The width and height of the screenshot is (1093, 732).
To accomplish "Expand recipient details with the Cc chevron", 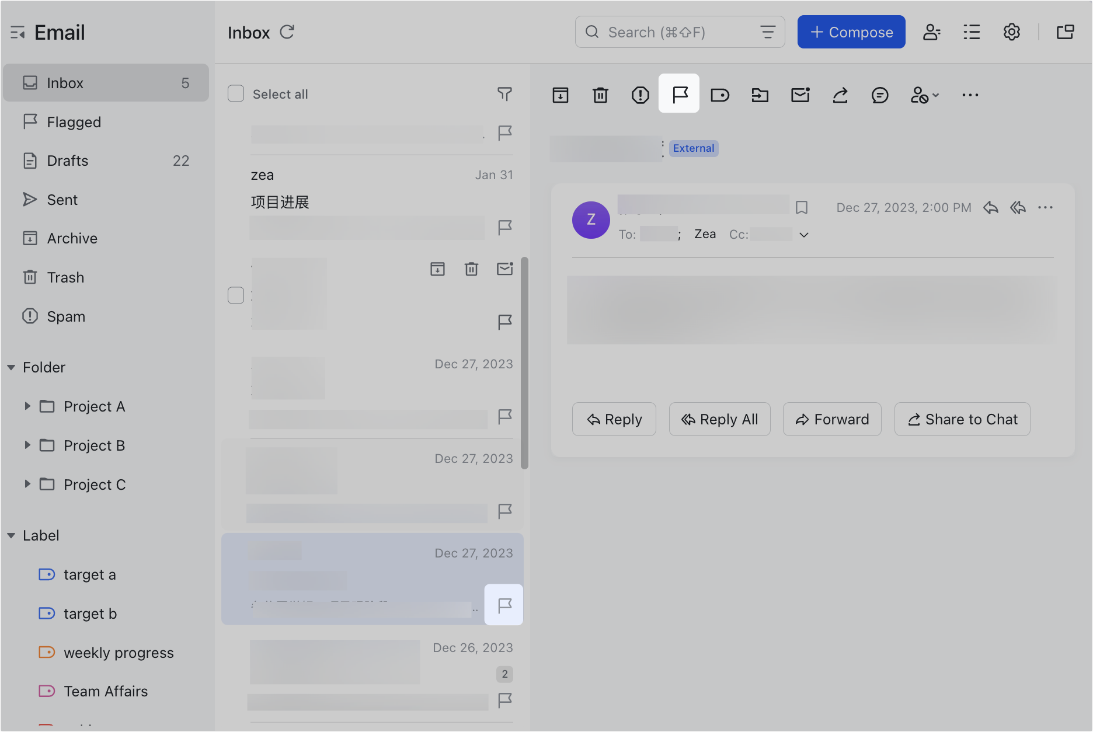I will (804, 235).
